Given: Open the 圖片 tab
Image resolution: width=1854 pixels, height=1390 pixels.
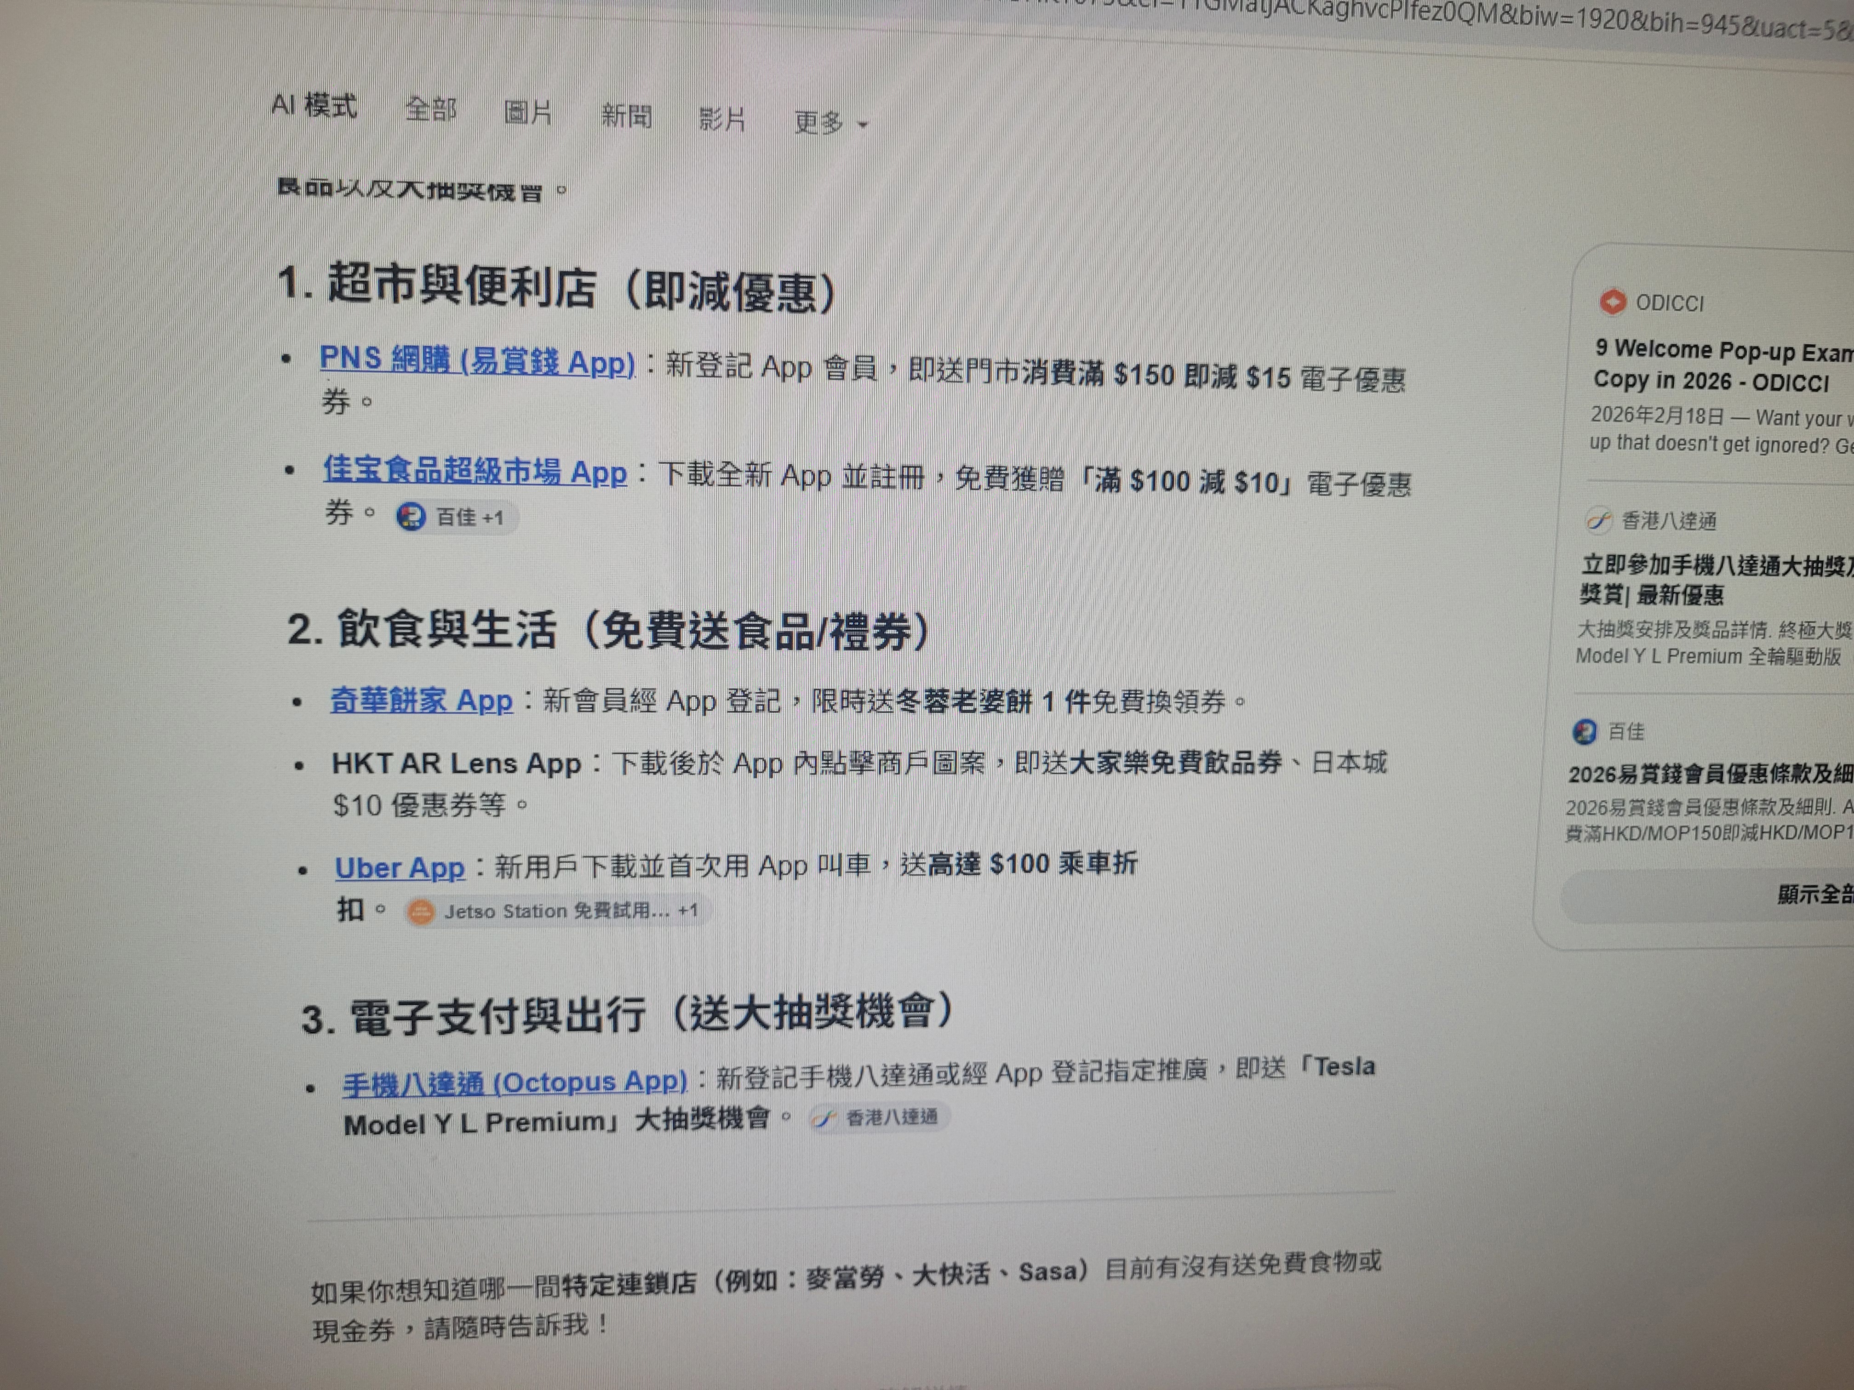Looking at the screenshot, I should click(x=528, y=112).
